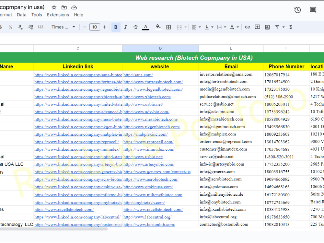Open more number formats (123)
This screenshot has height=243, width=324.
40,27
